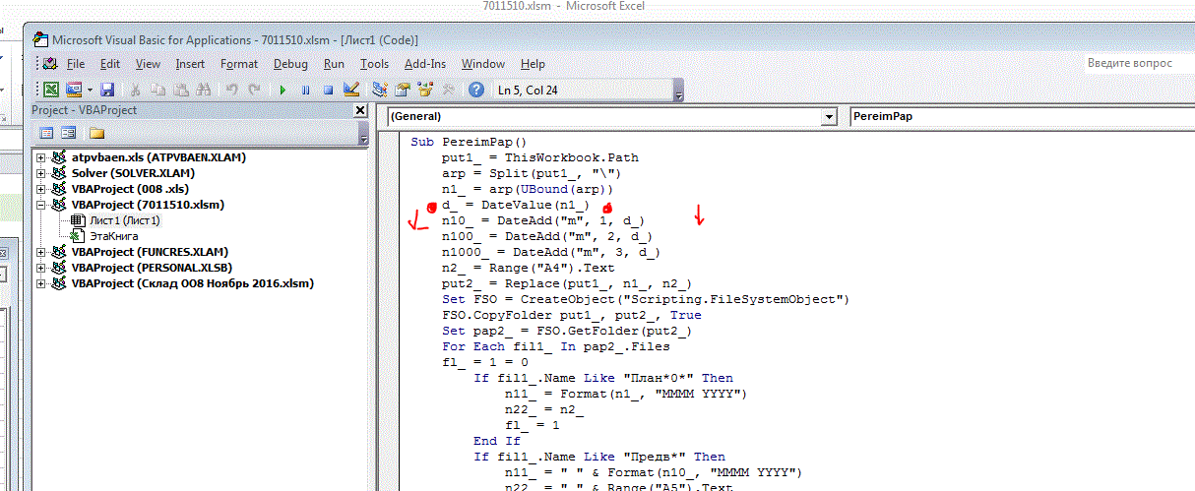Collapse the VBAProject (7011510.xlsm) node
This screenshot has height=491, width=1195.
pyautogui.click(x=40, y=205)
